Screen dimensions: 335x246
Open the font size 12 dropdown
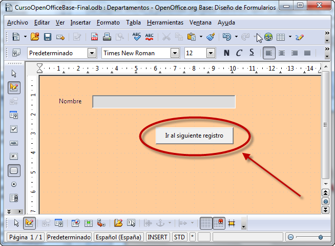point(211,53)
